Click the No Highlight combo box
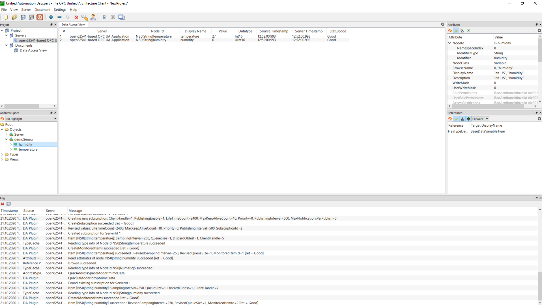 pos(31,118)
